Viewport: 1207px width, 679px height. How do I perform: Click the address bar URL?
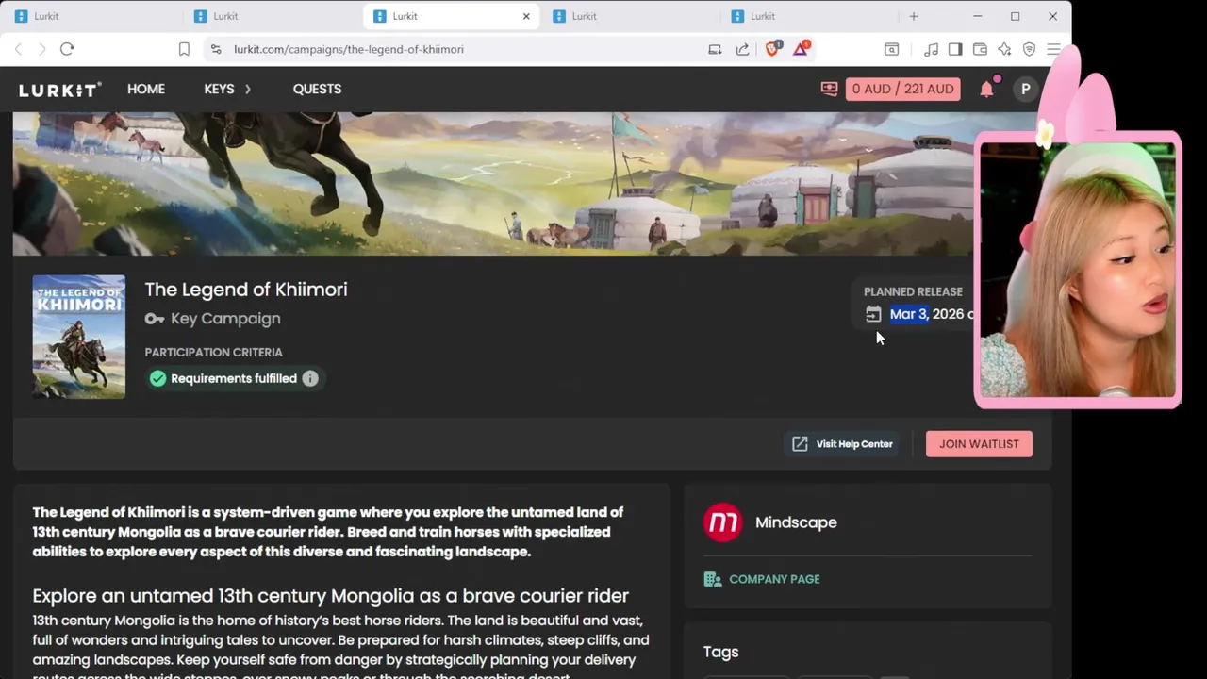tap(349, 49)
